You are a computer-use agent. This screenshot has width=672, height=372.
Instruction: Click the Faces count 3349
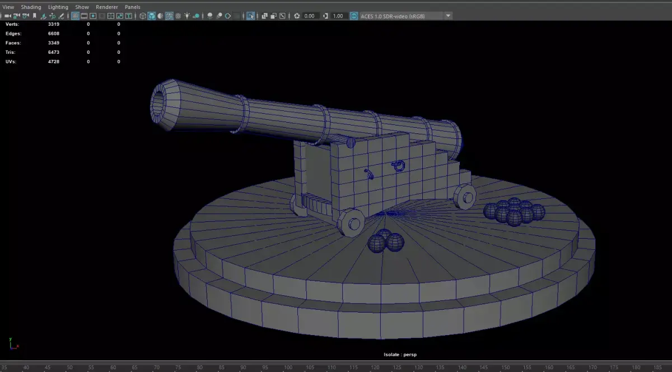pyautogui.click(x=54, y=43)
